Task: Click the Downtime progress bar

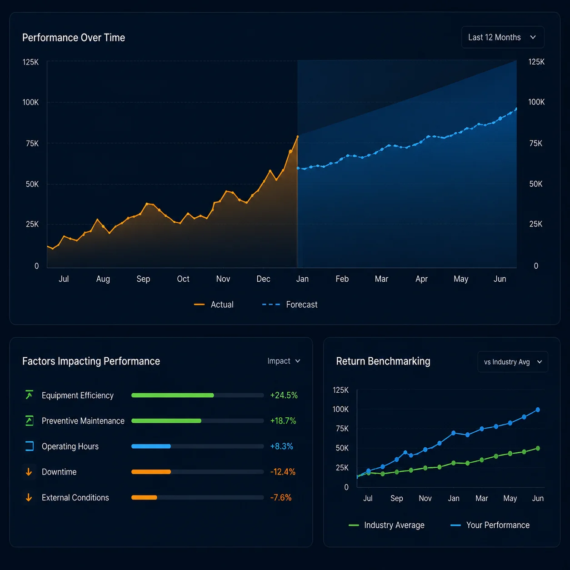Action: pyautogui.click(x=197, y=472)
